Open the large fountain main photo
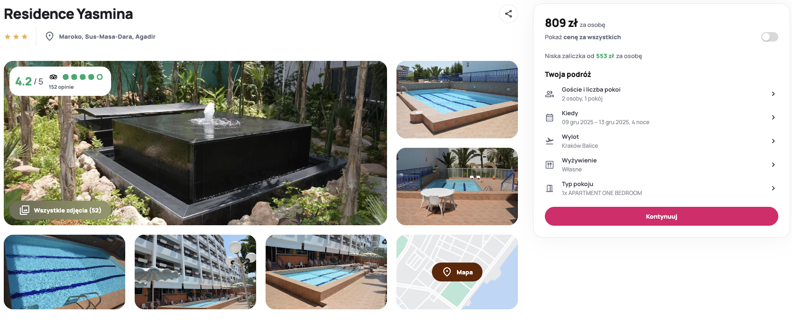This screenshot has width=792, height=323. tap(195, 143)
